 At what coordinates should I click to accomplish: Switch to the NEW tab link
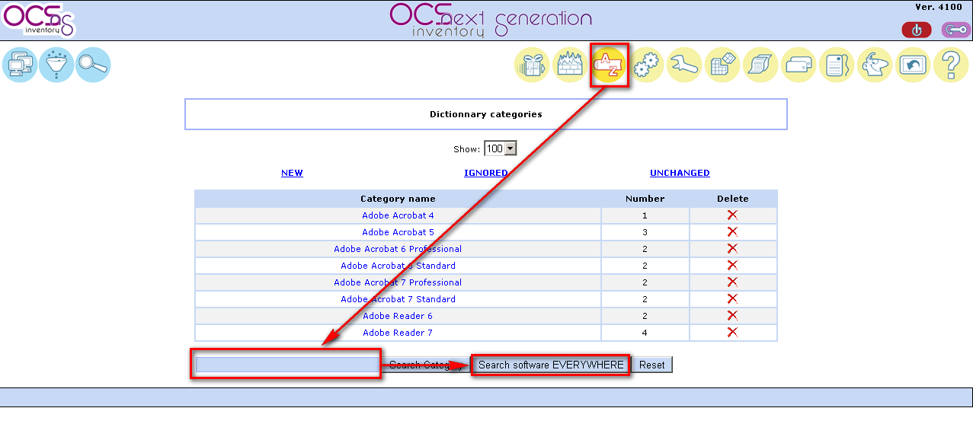coord(292,173)
